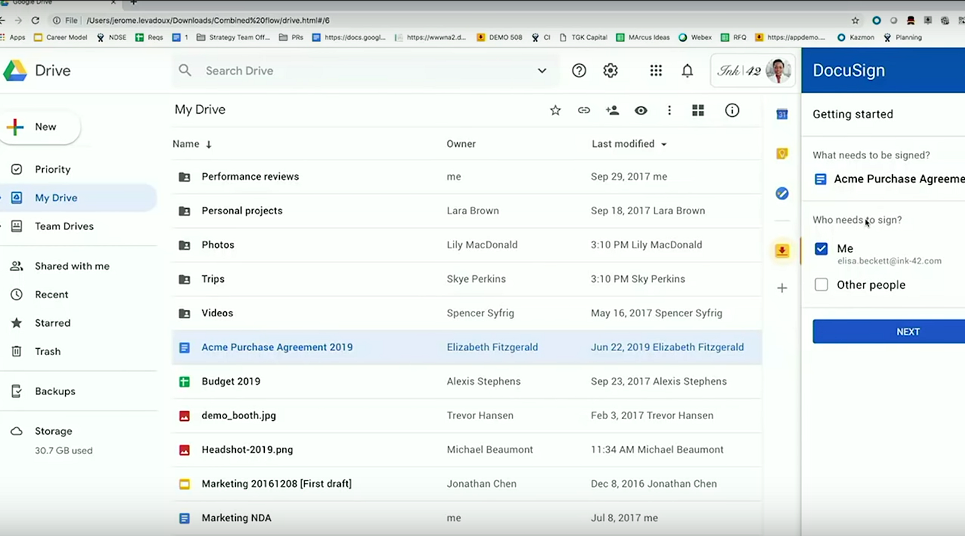
Task: Click the more actions three-dot icon
Action: [669, 110]
